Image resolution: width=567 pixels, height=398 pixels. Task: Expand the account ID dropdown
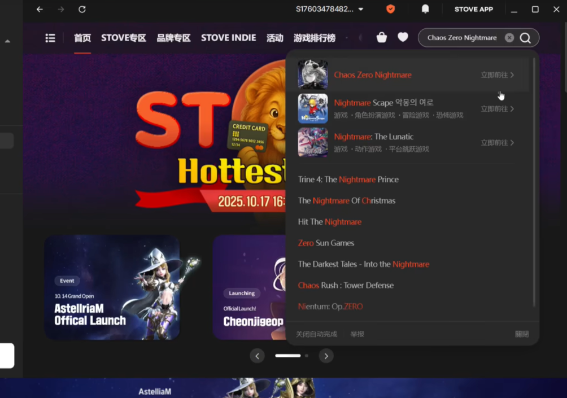(361, 10)
